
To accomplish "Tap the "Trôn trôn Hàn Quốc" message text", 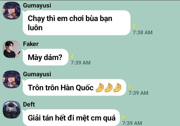I will click(x=60, y=88).
